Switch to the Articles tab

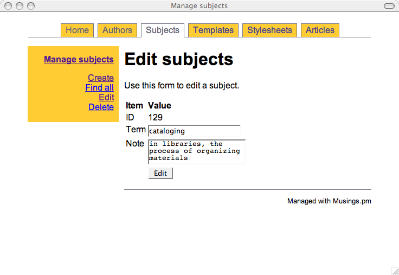click(320, 30)
